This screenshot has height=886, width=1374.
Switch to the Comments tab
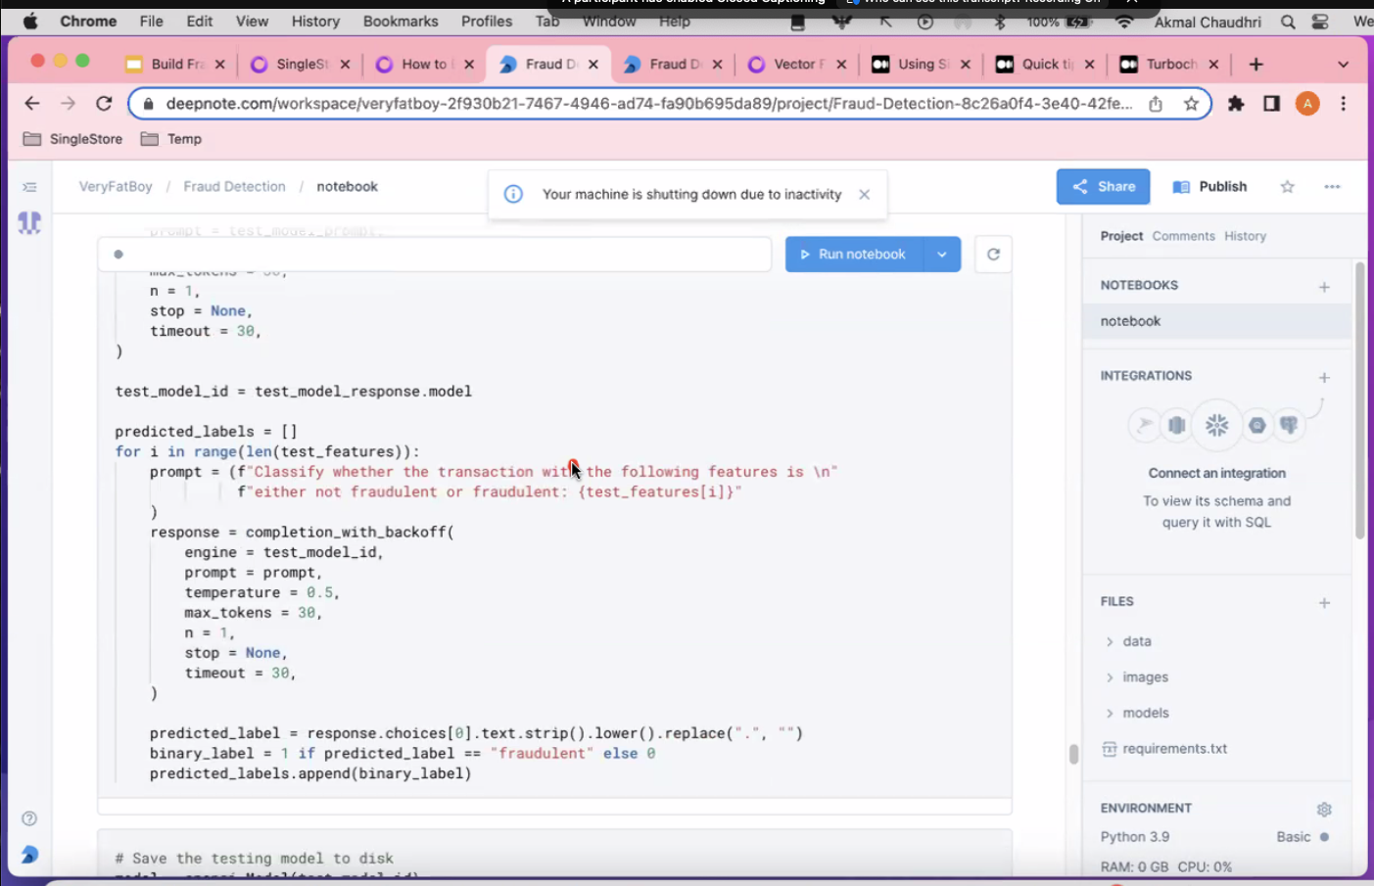[x=1183, y=236]
